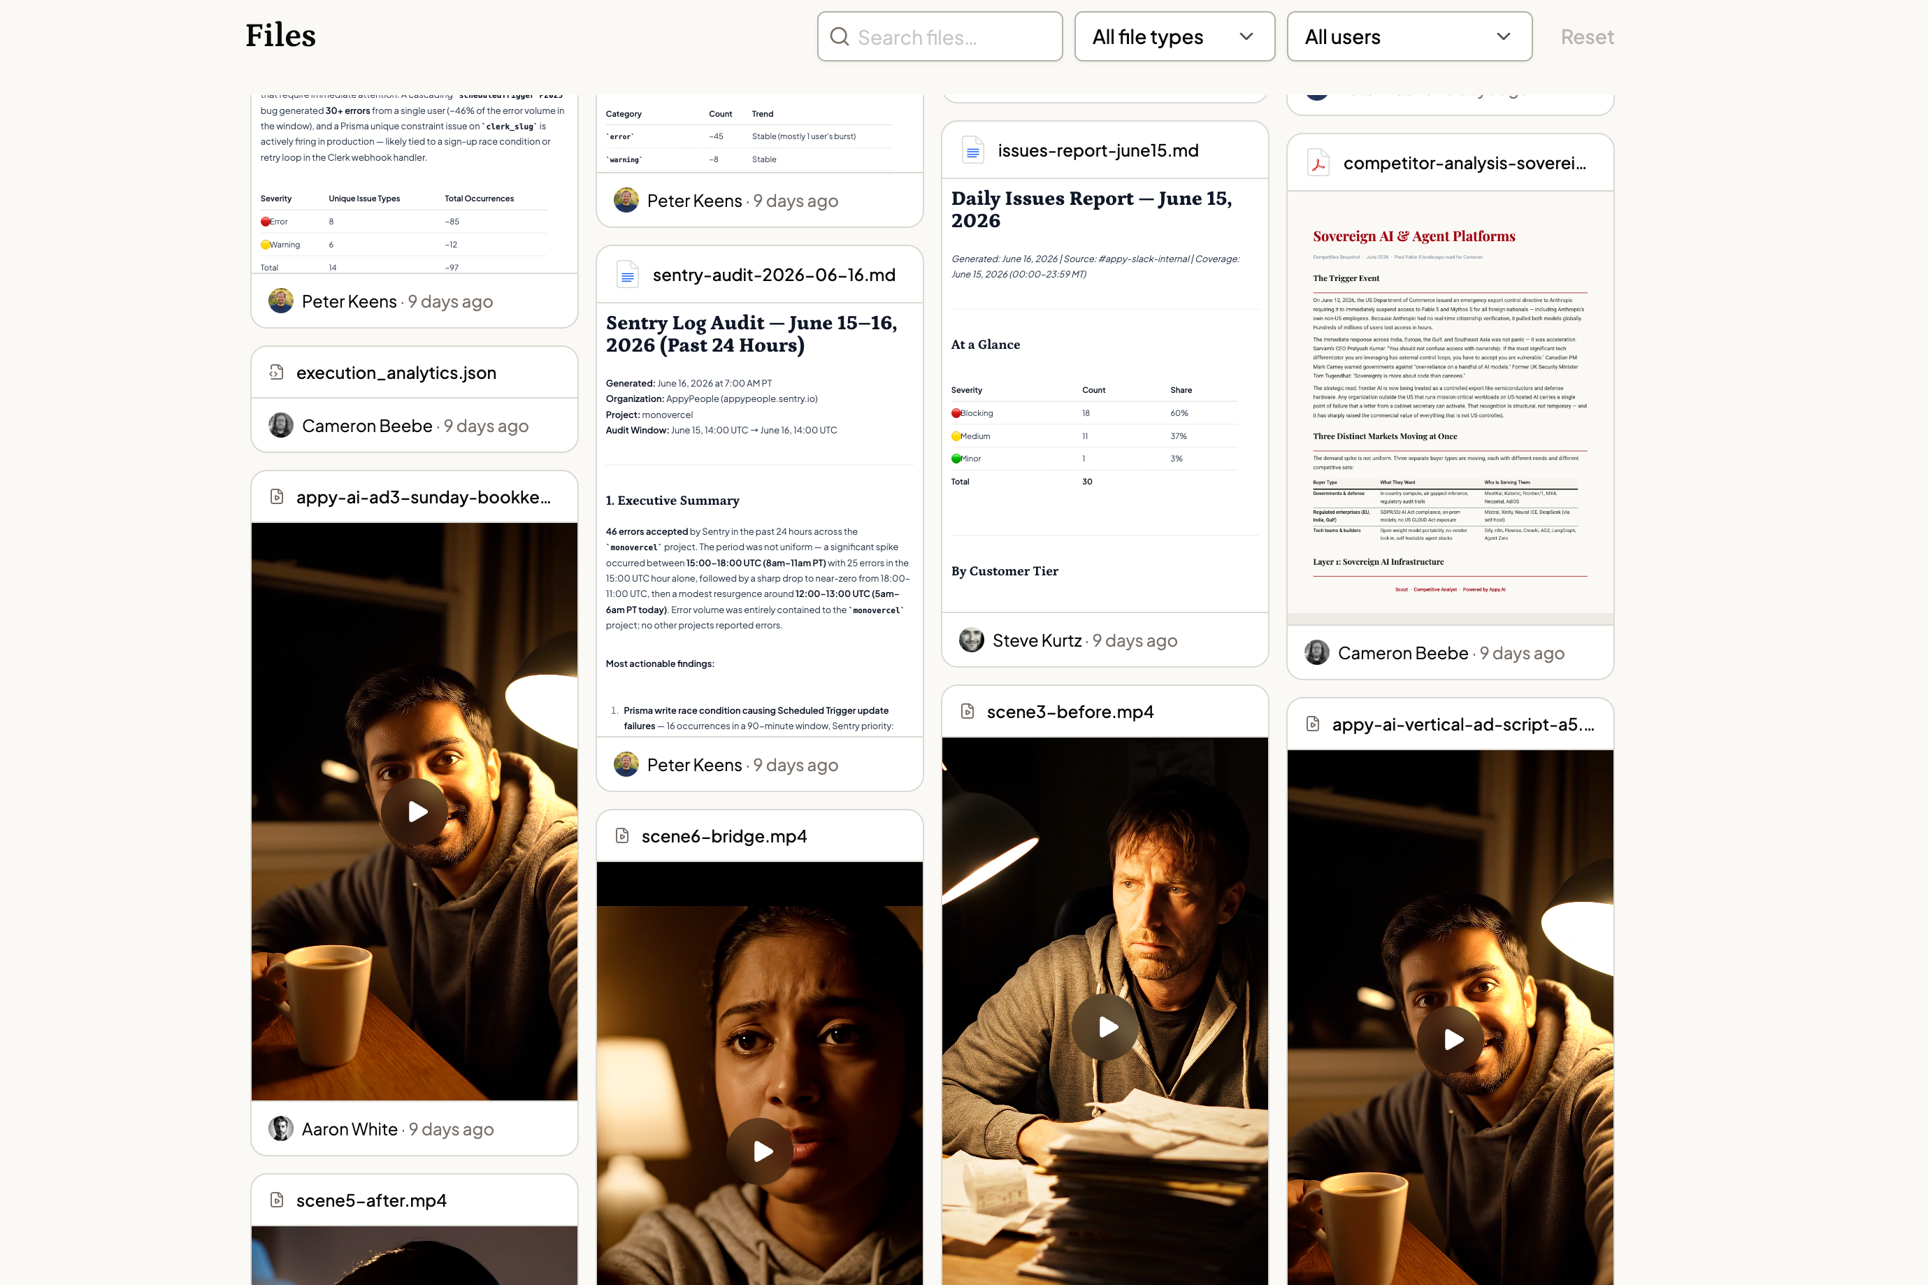The width and height of the screenshot is (1928, 1285).
Task: Click the execution_analytics.json file icon
Action: click(x=277, y=372)
